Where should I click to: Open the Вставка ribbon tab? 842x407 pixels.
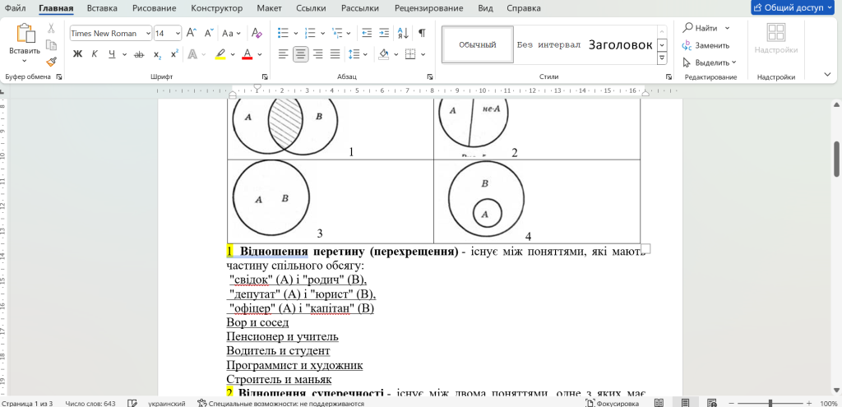pos(102,8)
